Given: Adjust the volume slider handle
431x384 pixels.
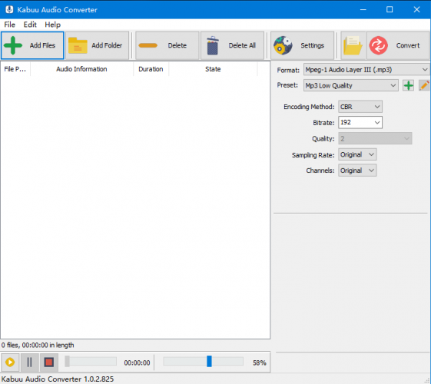Looking at the screenshot, I should (x=209, y=361).
